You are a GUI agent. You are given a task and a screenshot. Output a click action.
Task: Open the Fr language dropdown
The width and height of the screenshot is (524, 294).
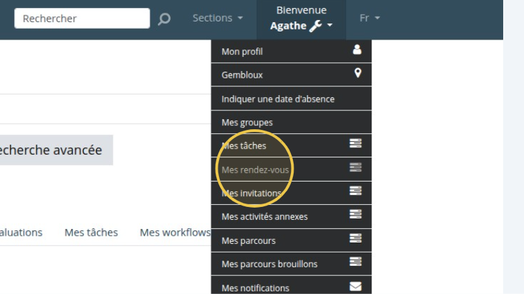click(x=369, y=18)
